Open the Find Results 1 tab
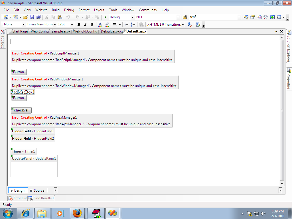 click(41, 198)
